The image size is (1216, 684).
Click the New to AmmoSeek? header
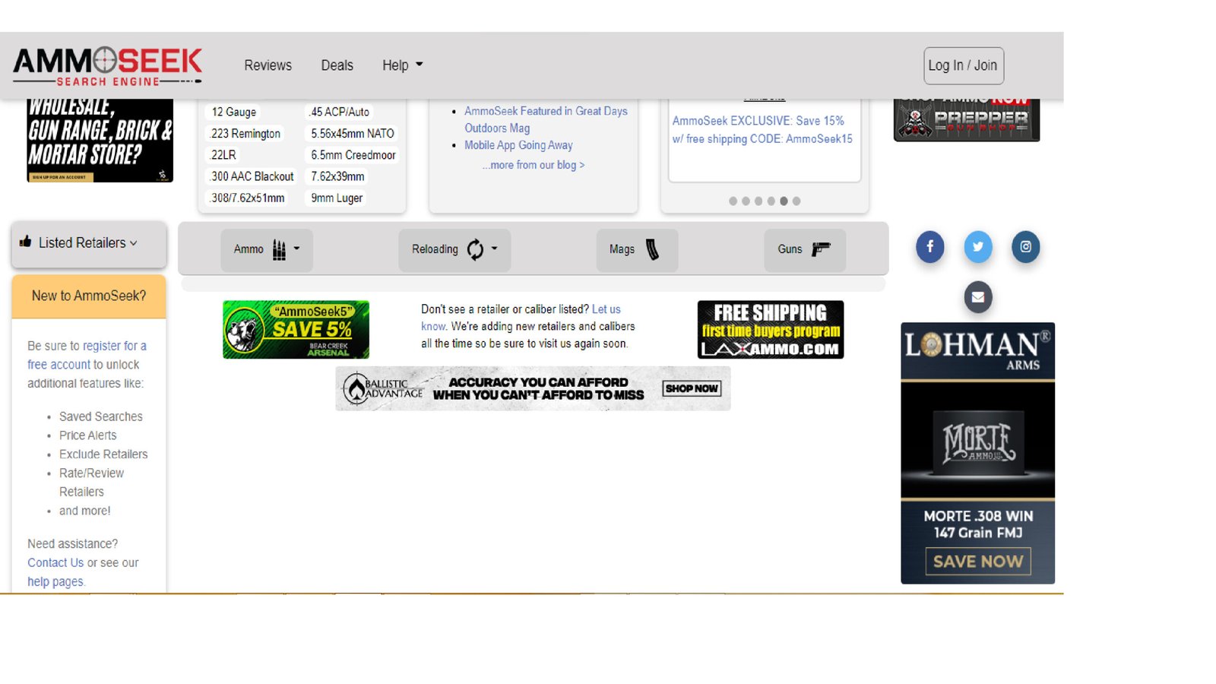(89, 296)
